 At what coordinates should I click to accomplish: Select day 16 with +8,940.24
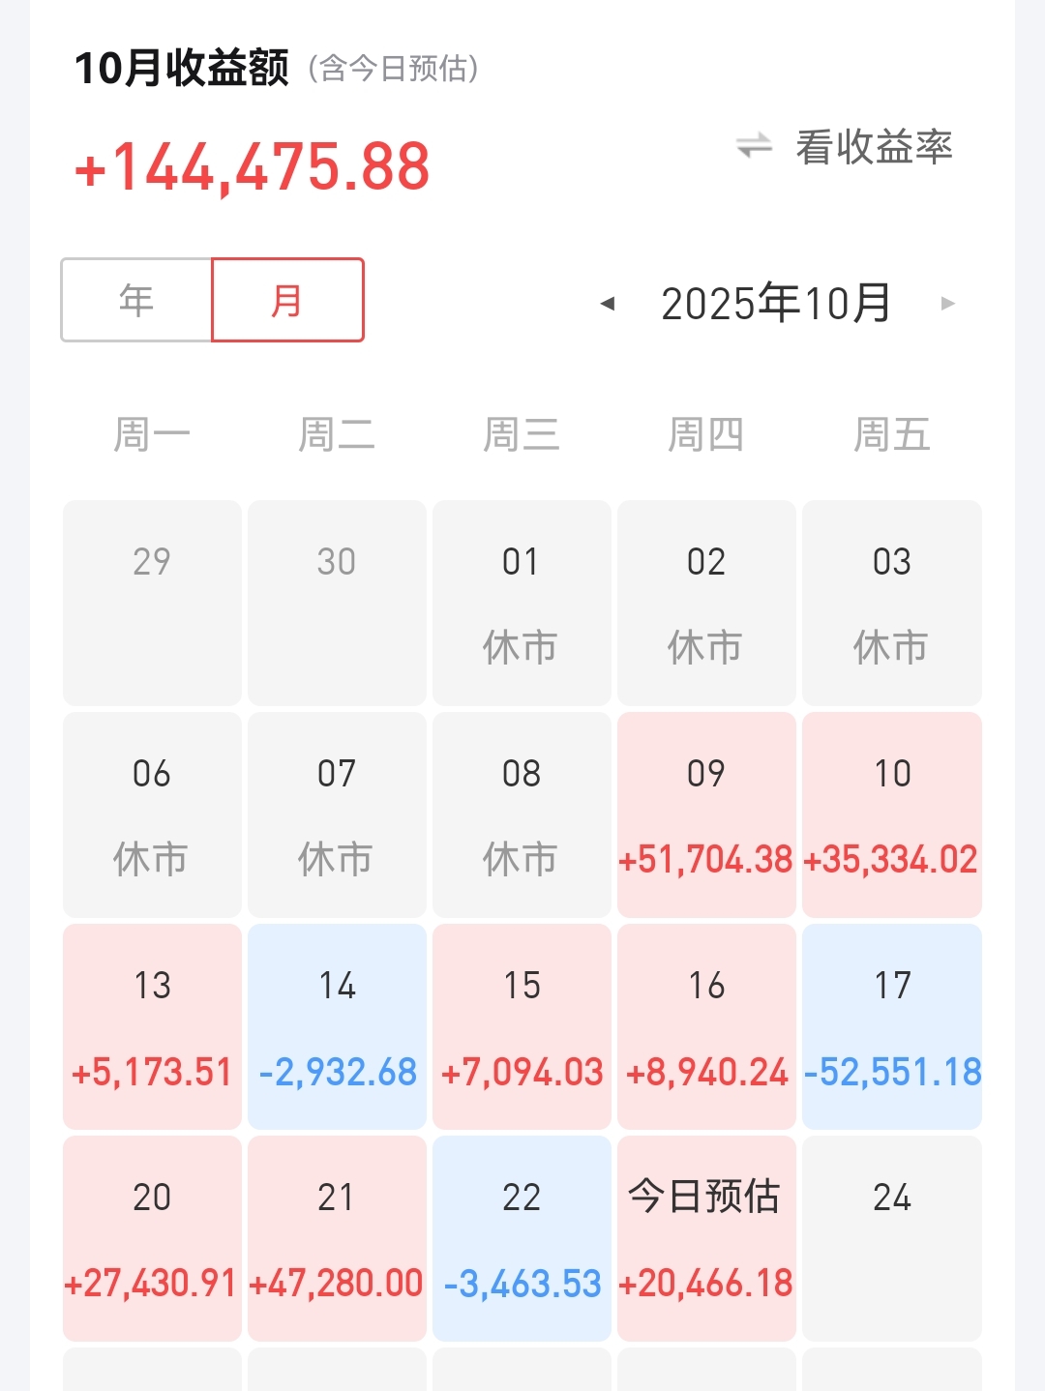[706, 1026]
